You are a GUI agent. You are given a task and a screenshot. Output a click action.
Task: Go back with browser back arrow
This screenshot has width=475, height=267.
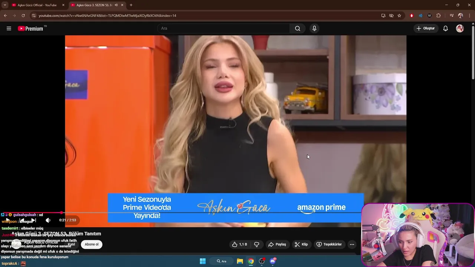coord(5,16)
